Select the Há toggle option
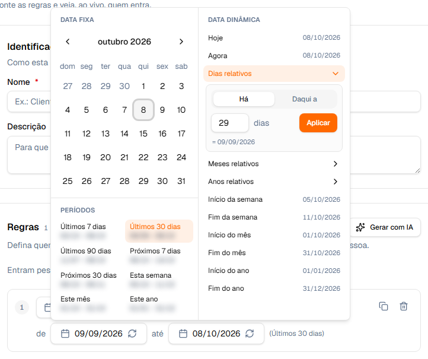428x359 pixels. pyautogui.click(x=244, y=99)
